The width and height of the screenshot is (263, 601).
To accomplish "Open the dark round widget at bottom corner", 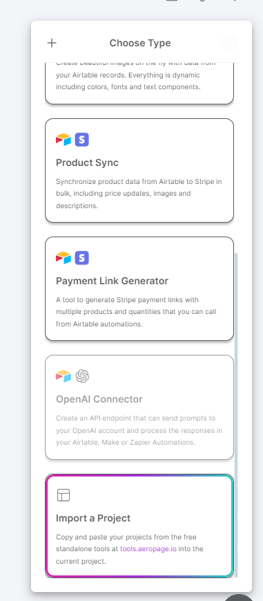I will 239,598.
